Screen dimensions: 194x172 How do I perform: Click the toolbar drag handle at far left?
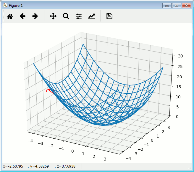(4, 16)
